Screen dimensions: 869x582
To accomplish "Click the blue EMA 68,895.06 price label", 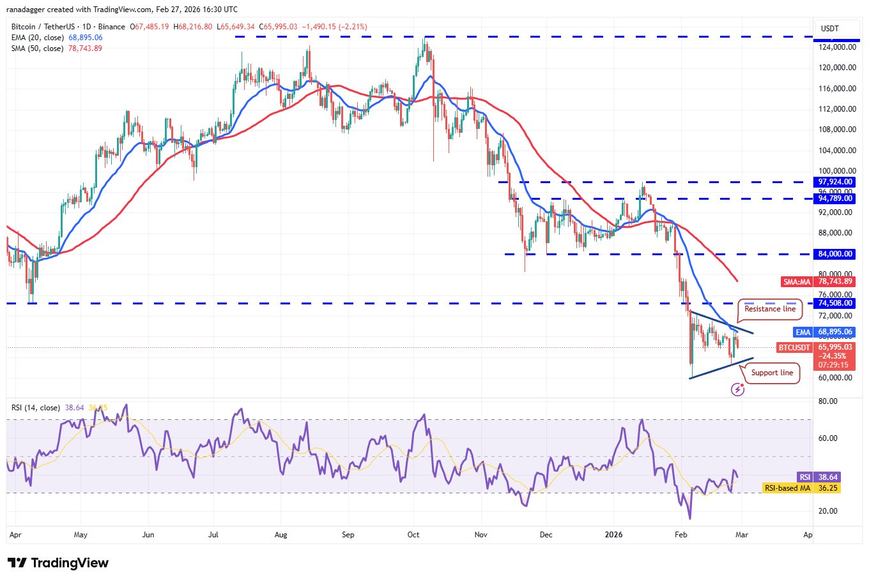I will (x=824, y=332).
